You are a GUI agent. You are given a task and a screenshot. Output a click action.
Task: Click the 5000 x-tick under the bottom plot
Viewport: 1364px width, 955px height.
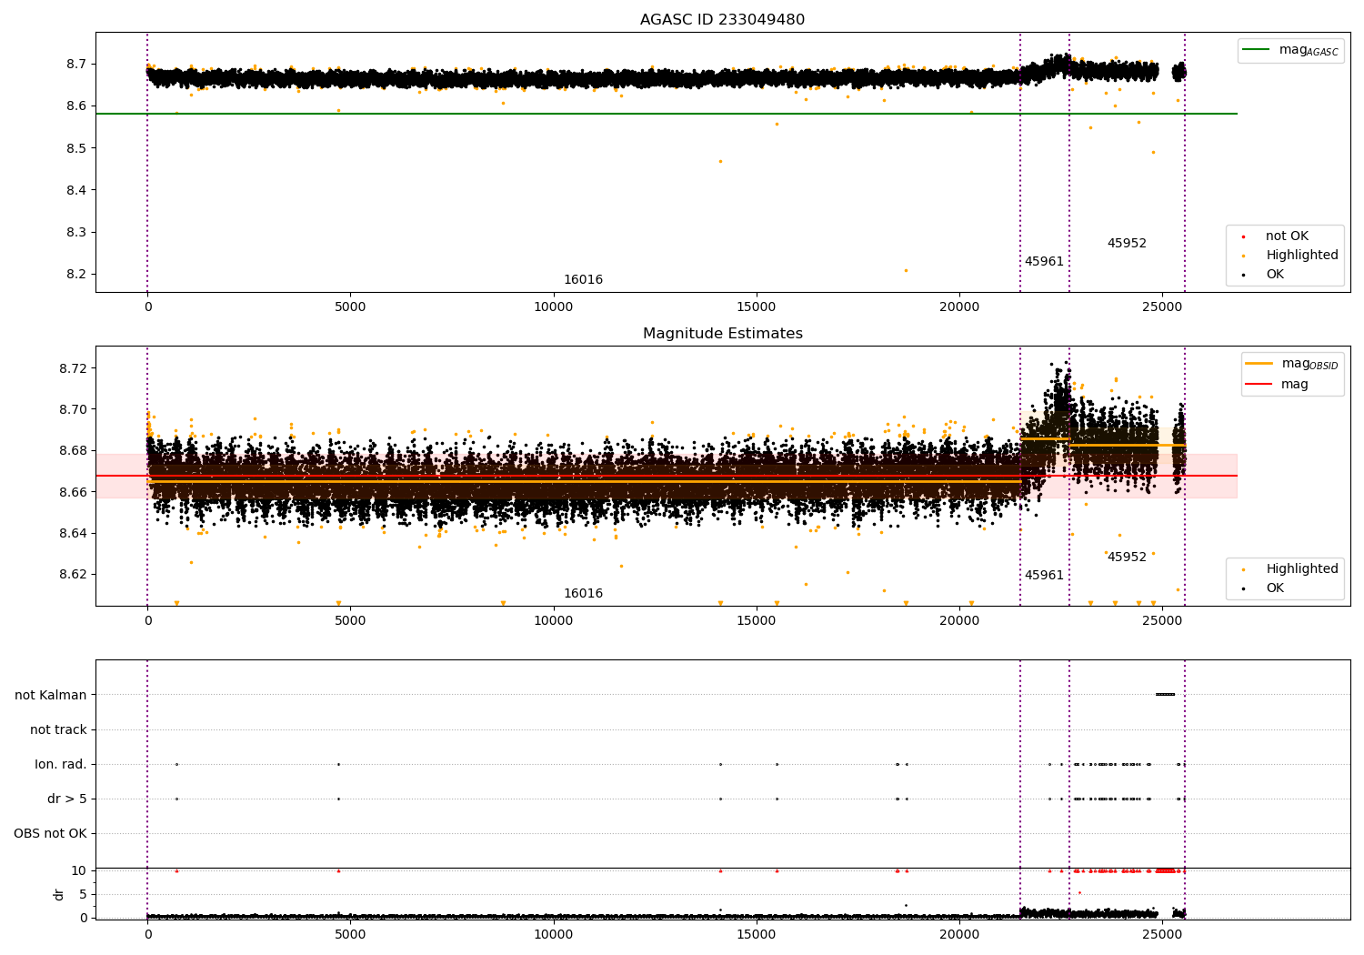click(x=350, y=935)
